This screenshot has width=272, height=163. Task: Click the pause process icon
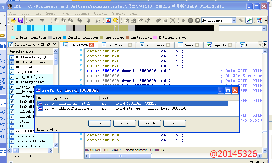pyautogui.click(x=190, y=20)
